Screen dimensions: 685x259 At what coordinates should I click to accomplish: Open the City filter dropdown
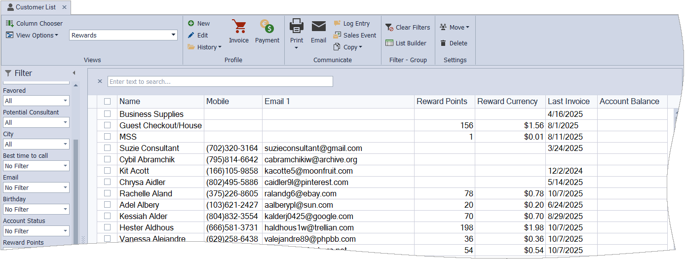coord(65,145)
